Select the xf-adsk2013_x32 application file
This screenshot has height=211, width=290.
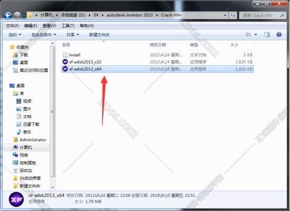[158, 62]
